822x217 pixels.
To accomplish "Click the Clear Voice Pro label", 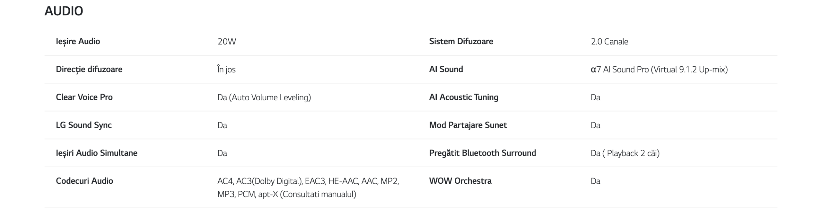I will click(84, 97).
